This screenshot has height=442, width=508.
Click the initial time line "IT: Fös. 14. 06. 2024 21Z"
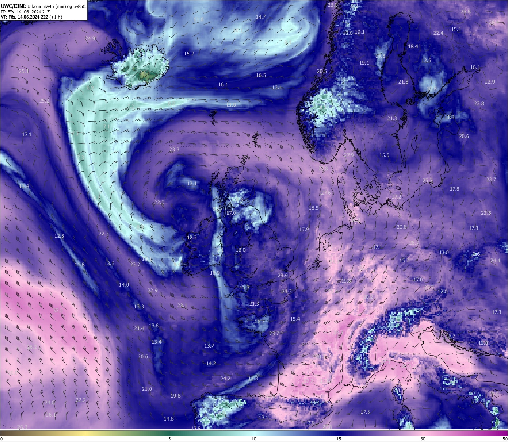[x=25, y=12]
